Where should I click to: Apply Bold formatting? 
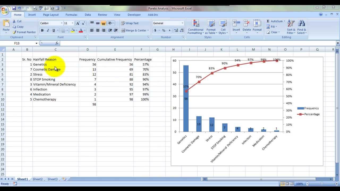[x=42, y=31]
